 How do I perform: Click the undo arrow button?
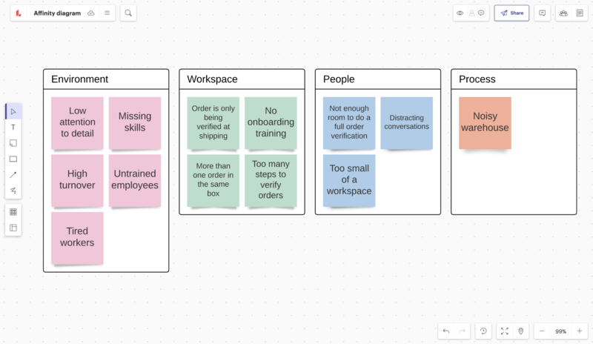(445, 331)
